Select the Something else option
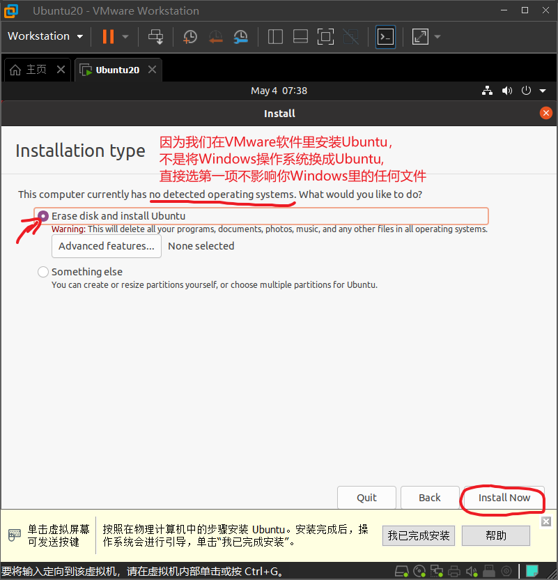The width and height of the screenshot is (558, 580). tap(43, 272)
